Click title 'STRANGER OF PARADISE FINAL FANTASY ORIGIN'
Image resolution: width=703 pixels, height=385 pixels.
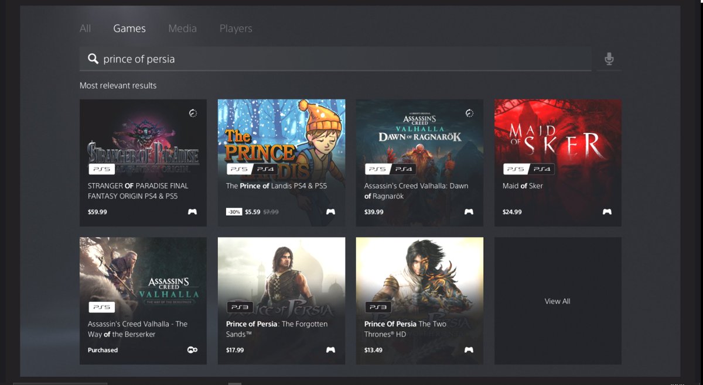click(x=138, y=191)
